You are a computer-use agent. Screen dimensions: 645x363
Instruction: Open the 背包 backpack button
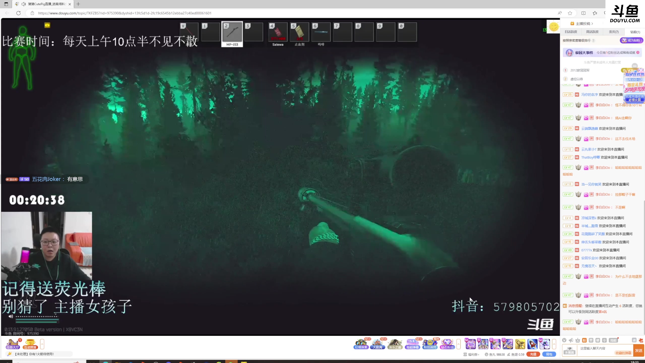tap(549, 354)
